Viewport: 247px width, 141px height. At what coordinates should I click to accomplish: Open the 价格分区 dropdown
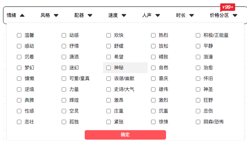224,15
